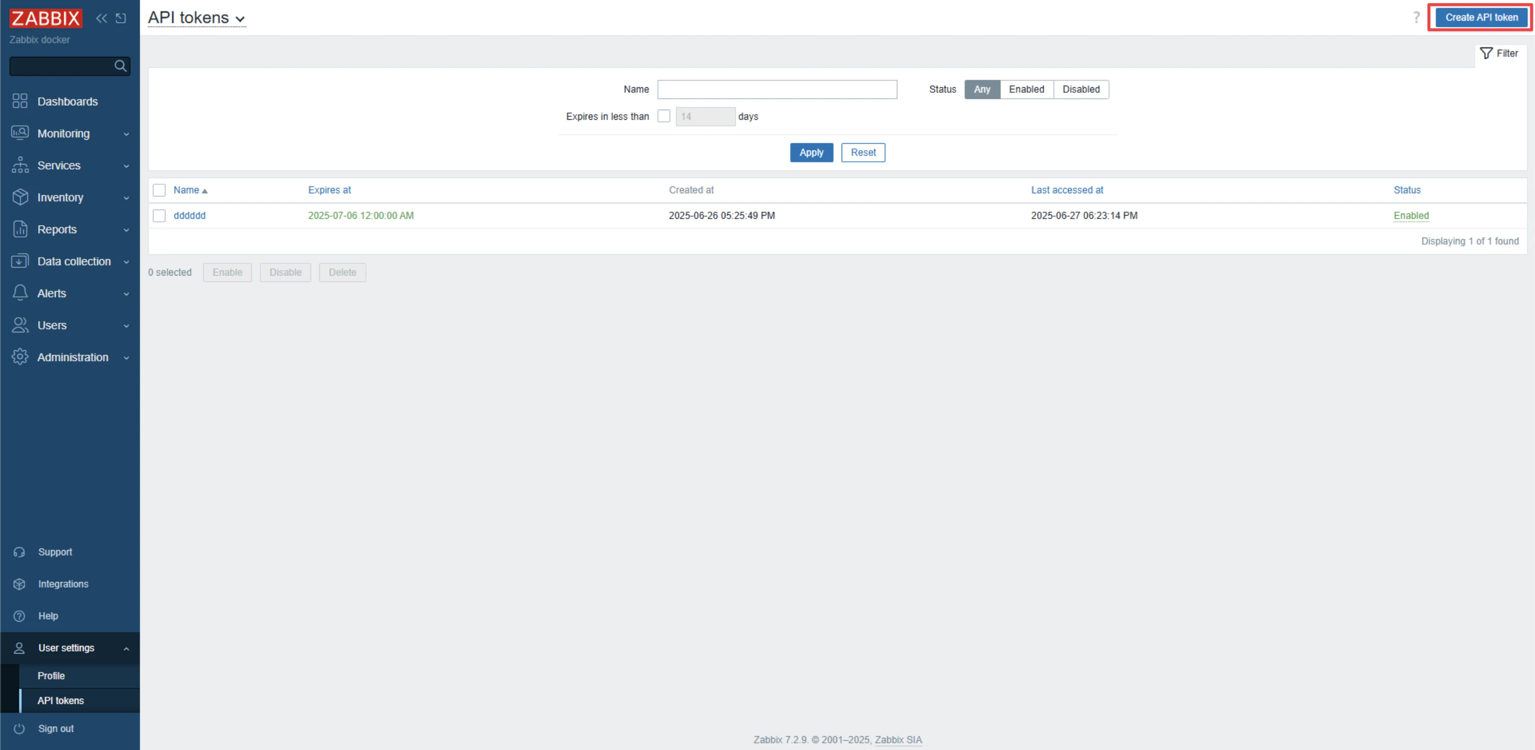Collapse sidebar with double-chevron icon
The height and width of the screenshot is (750, 1535).
pos(102,18)
